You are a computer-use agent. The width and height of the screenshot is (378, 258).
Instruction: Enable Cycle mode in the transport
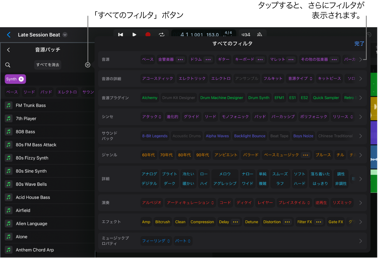pyautogui.click(x=162, y=34)
